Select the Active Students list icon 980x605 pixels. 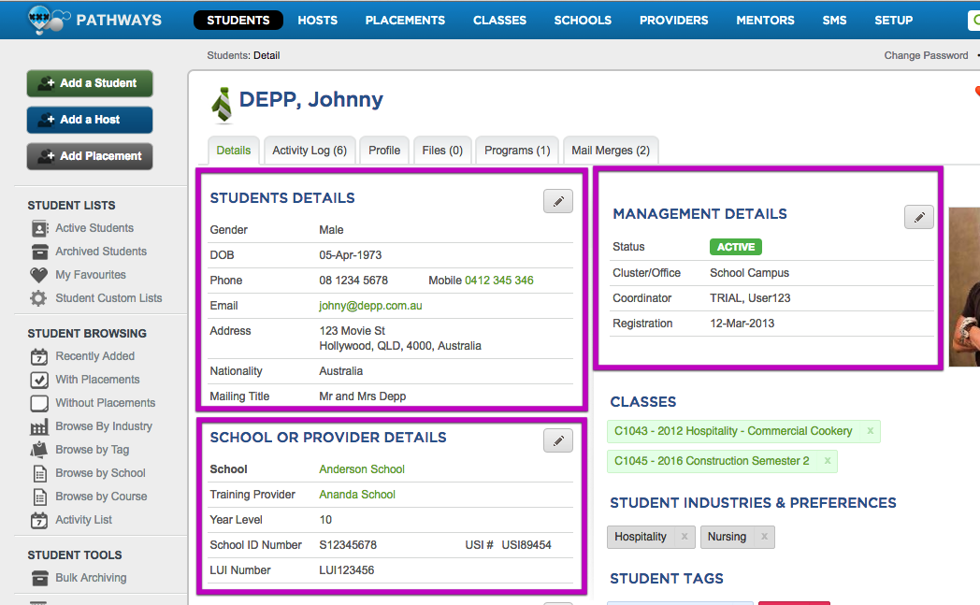click(36, 227)
